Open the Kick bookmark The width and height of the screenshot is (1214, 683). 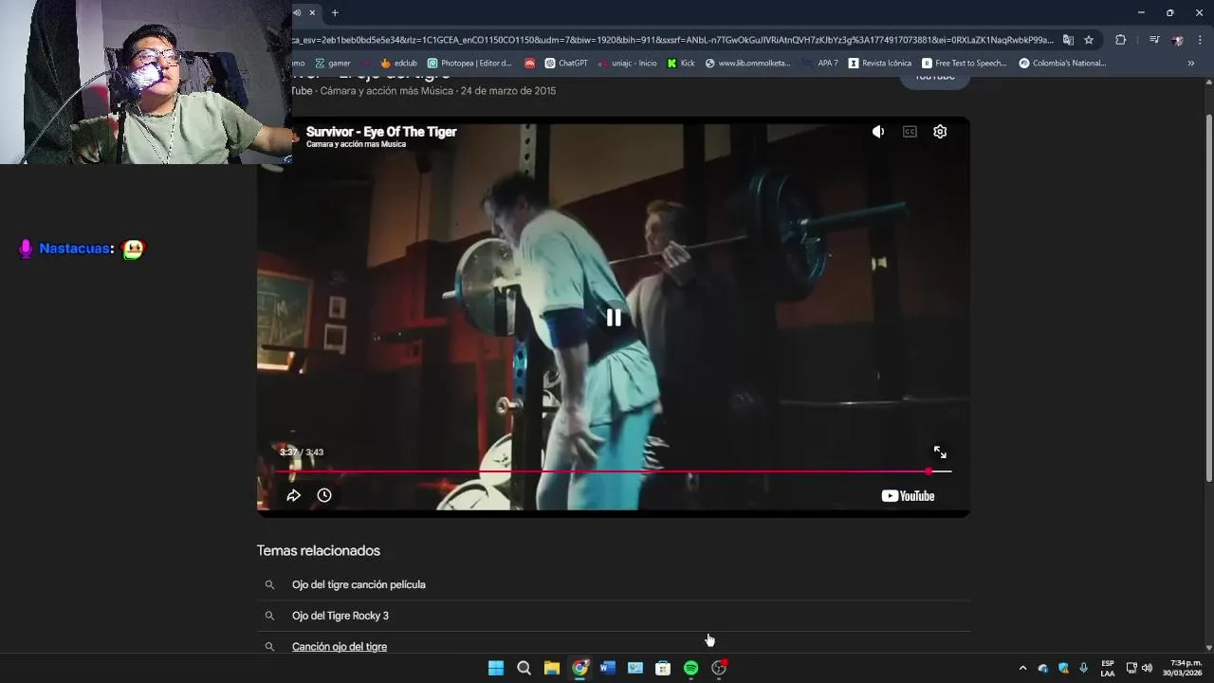click(681, 64)
